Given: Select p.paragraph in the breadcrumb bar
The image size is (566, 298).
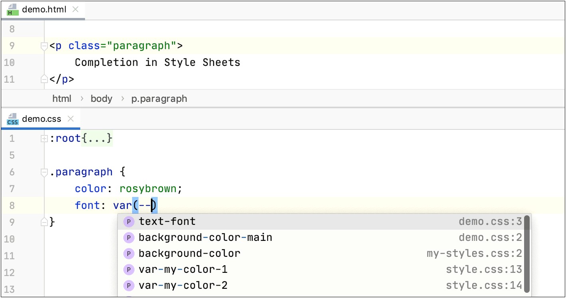Looking at the screenshot, I should [x=159, y=99].
